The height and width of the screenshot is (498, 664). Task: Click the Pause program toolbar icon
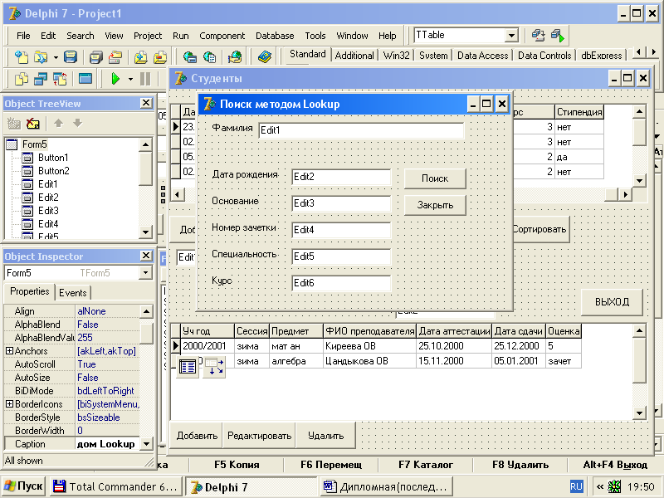[144, 79]
